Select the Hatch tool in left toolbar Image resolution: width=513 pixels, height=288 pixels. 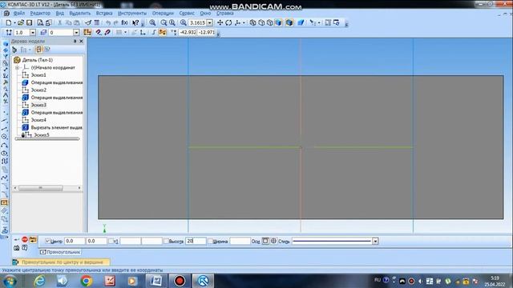pos(5,211)
